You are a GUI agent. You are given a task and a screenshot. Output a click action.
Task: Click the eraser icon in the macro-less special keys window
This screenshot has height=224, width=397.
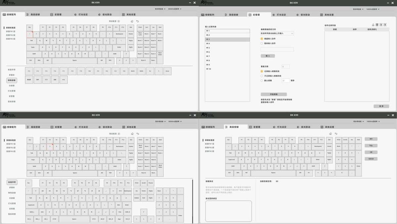coord(132,21)
